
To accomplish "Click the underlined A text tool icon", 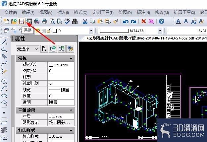I will [x=179, y=21].
